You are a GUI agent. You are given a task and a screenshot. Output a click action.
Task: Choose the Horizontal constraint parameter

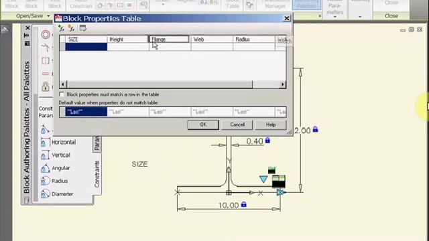pyautogui.click(x=58, y=142)
